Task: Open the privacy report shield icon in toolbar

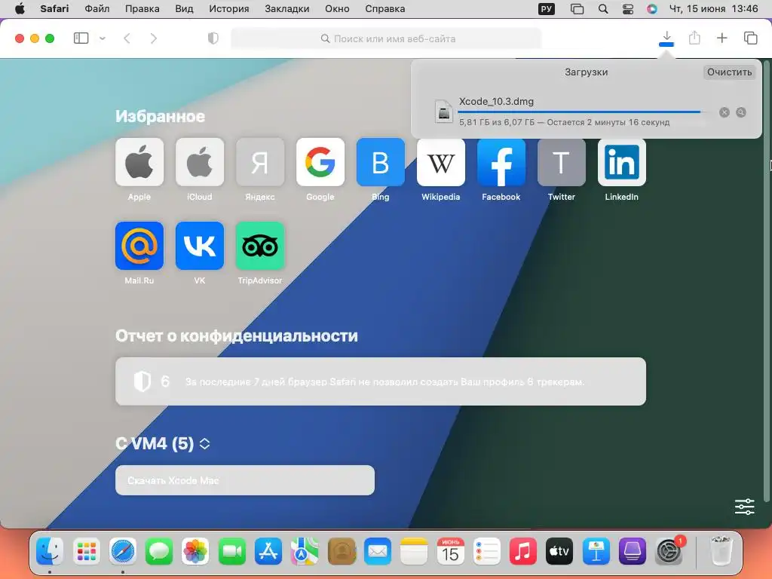Action: click(x=213, y=38)
